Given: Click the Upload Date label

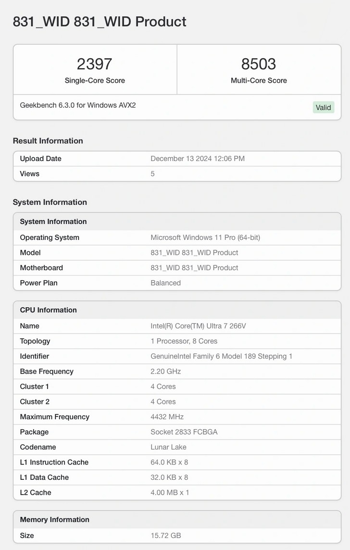Looking at the screenshot, I should (x=41, y=159).
